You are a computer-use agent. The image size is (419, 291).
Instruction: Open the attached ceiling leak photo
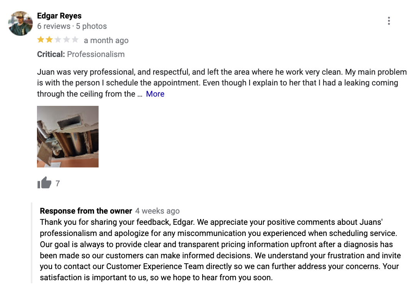coord(67,136)
